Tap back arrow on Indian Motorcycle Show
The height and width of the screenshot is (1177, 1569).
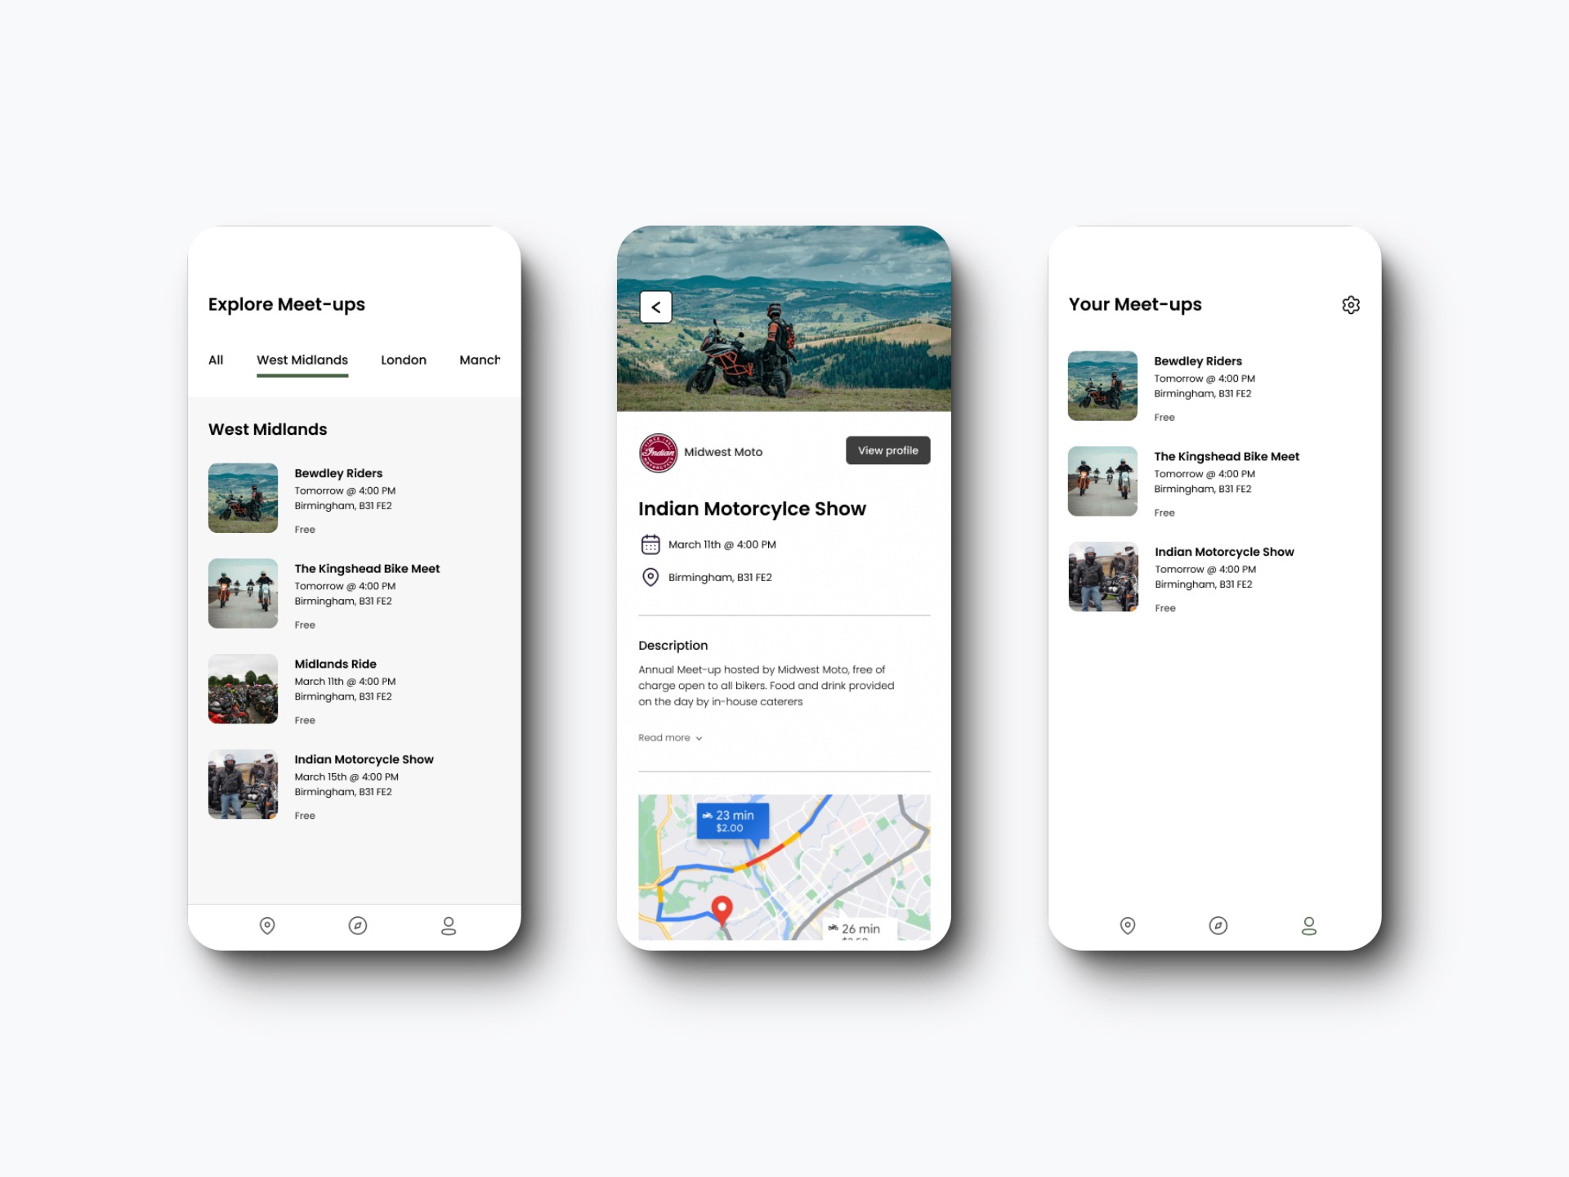point(656,306)
